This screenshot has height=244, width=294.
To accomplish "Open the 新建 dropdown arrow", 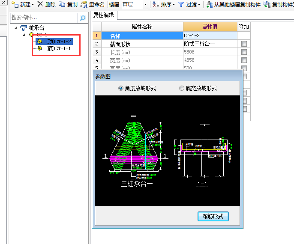I will tap(33, 4).
